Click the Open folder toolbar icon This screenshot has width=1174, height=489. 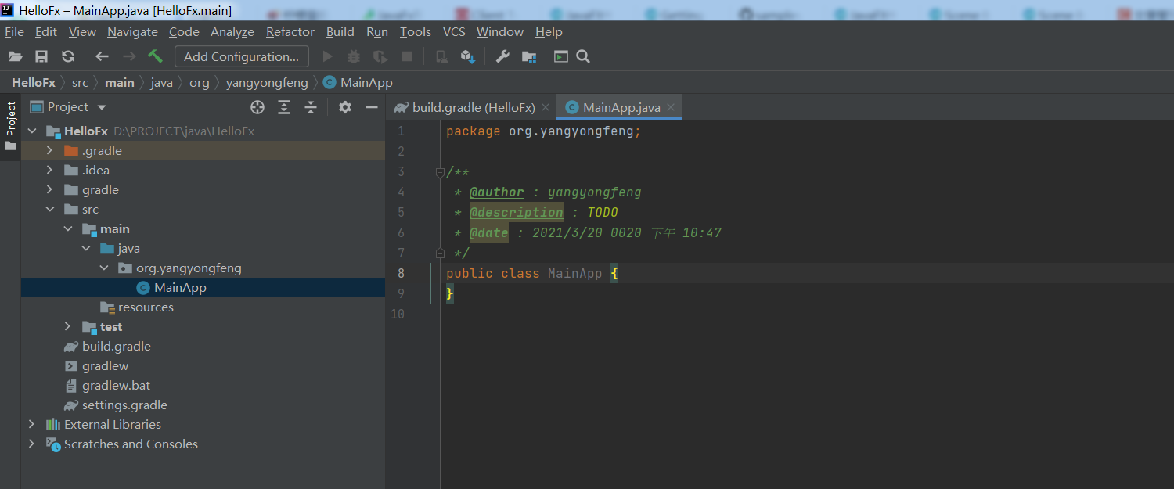point(16,56)
